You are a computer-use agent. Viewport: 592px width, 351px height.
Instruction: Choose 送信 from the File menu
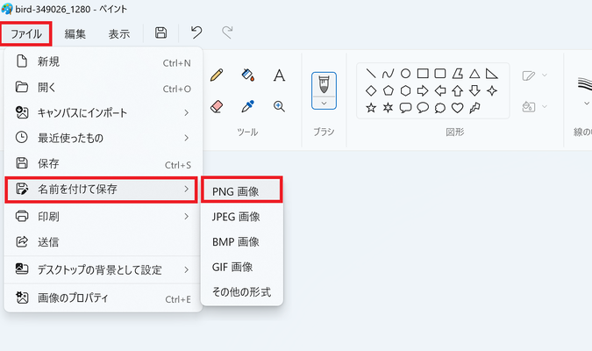(x=103, y=242)
